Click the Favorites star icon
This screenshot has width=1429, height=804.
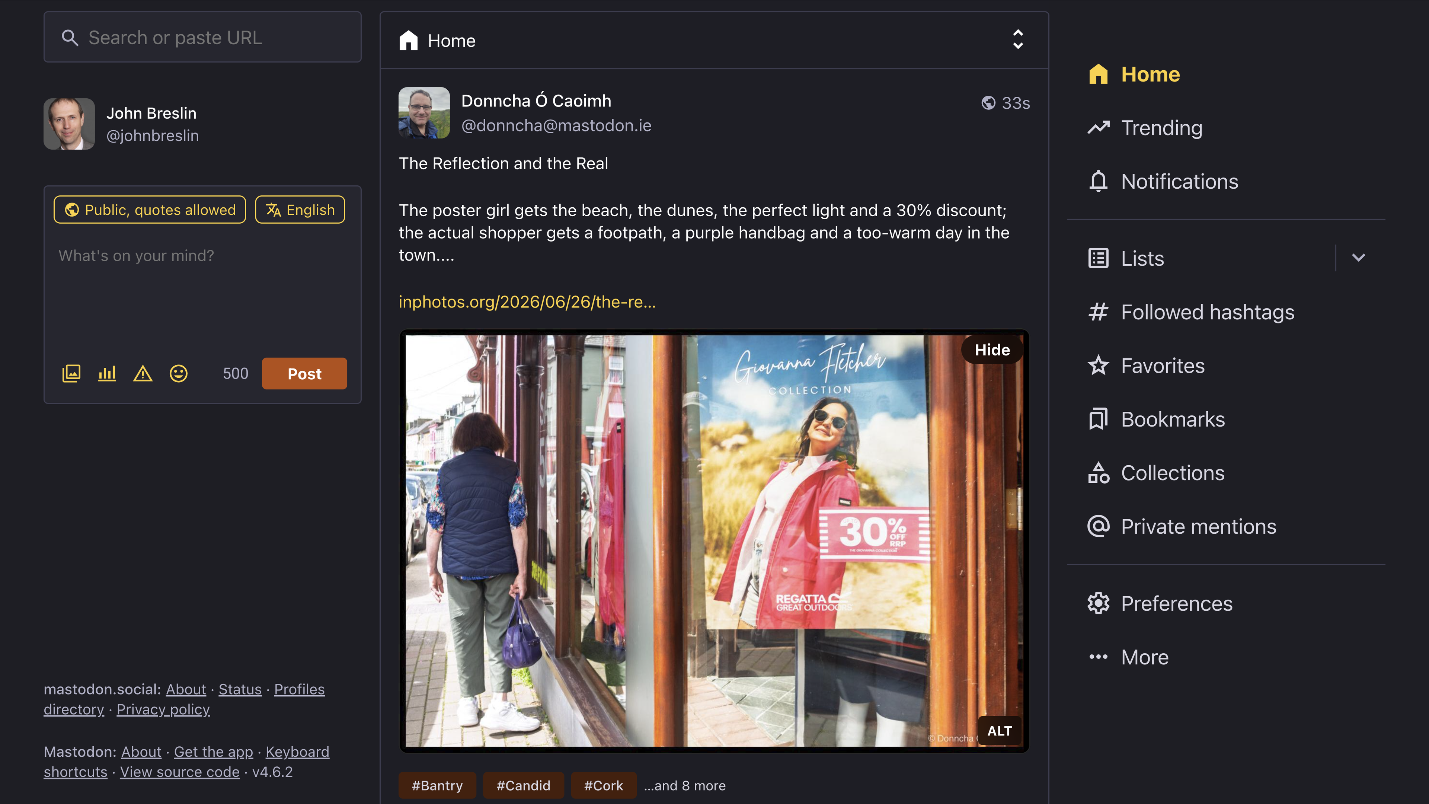[x=1099, y=366]
